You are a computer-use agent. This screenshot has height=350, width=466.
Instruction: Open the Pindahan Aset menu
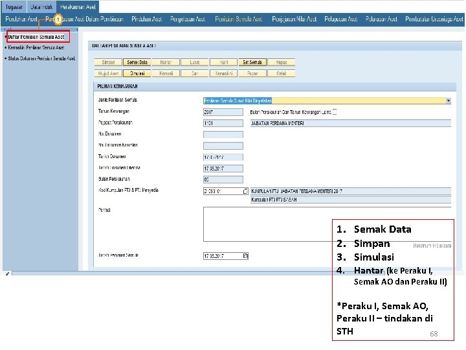[146, 19]
